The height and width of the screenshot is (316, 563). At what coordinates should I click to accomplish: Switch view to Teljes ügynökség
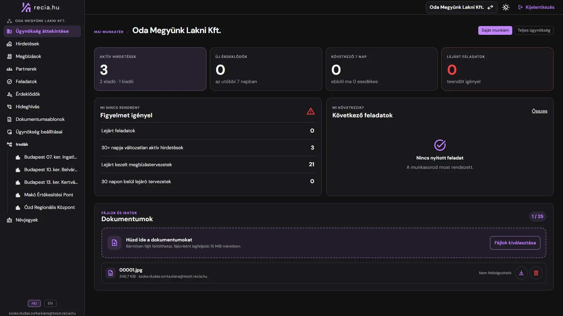tap(534, 30)
